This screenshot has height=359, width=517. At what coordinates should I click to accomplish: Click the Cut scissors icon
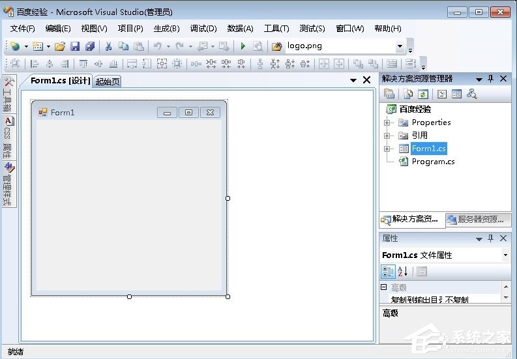click(x=108, y=46)
